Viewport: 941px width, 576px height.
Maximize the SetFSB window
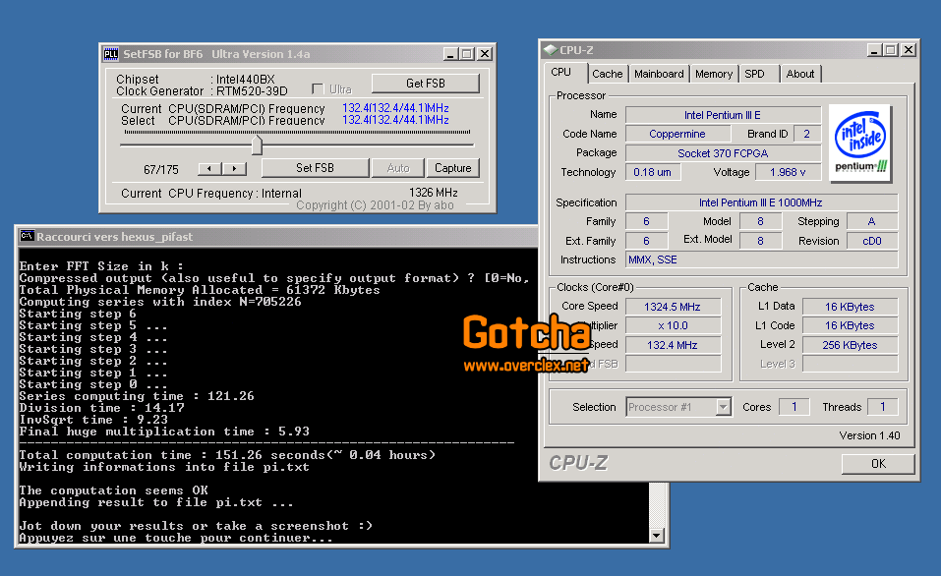[x=466, y=54]
